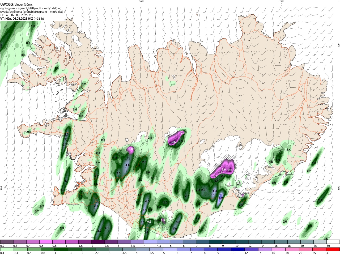Click the pink rain-scale swatch between 18 and 20
The width and height of the screenshot is (340, 255).
(x=292, y=249)
